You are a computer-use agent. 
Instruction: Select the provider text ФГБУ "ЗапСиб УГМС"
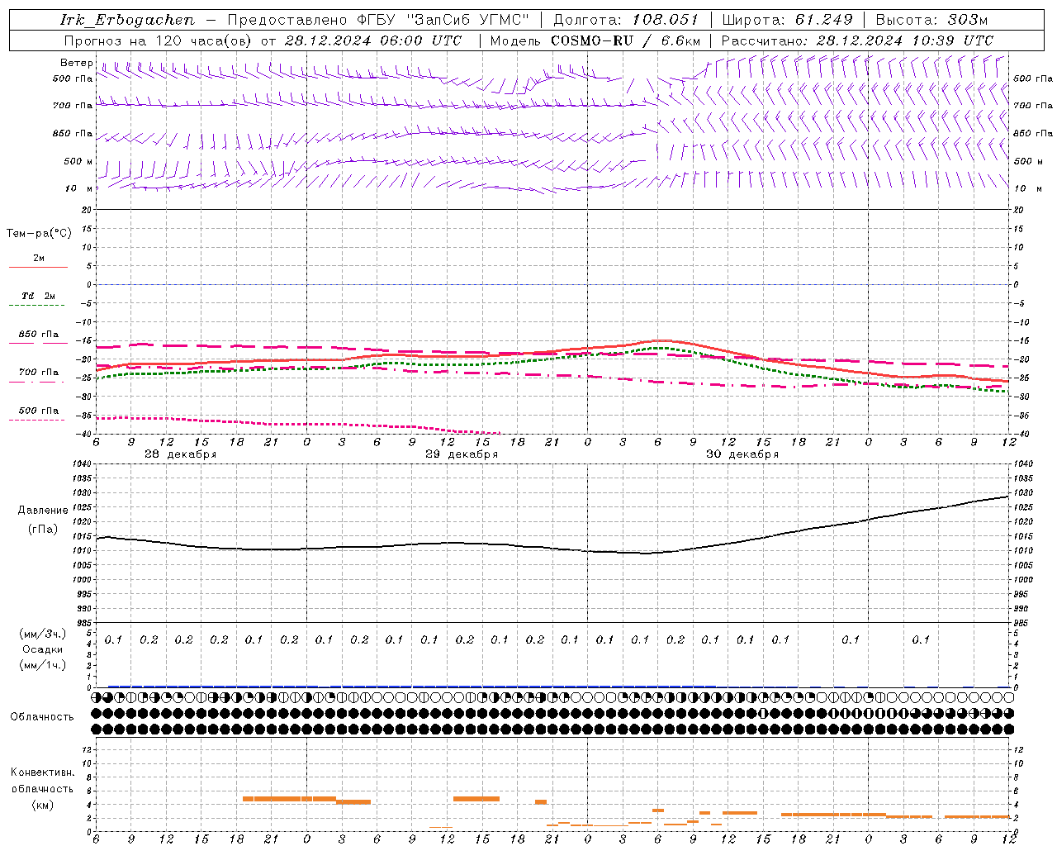click(441, 20)
